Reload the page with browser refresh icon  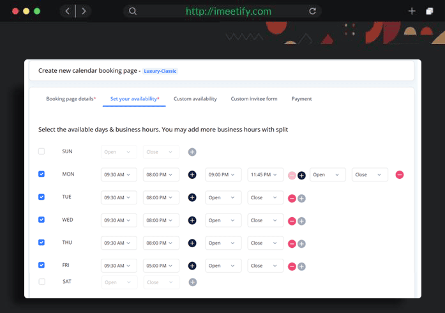312,11
